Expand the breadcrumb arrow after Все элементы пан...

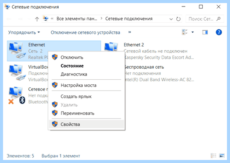coord(101,19)
